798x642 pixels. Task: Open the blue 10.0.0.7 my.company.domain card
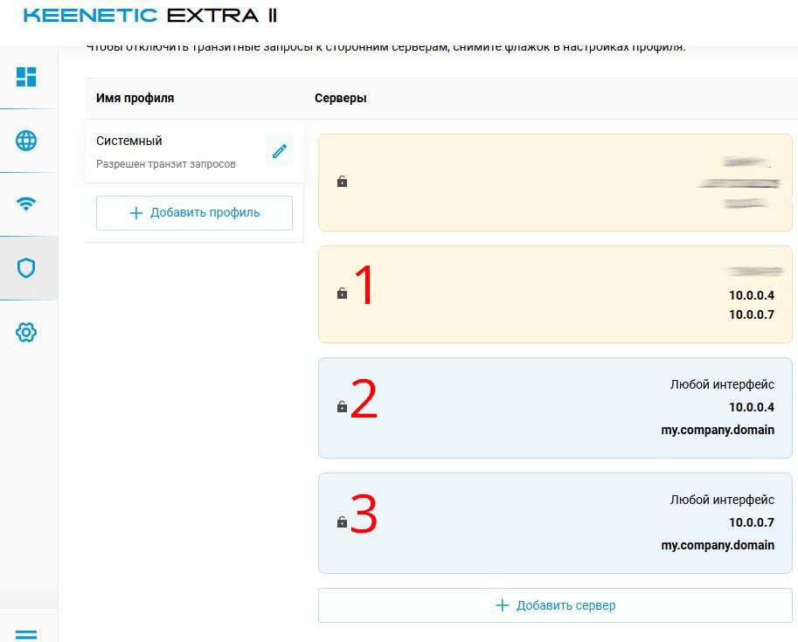(x=555, y=522)
